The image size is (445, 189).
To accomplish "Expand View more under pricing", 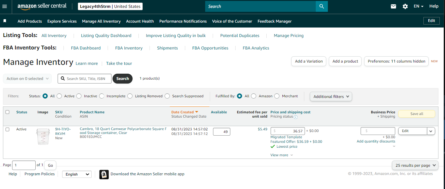I will [282, 155].
